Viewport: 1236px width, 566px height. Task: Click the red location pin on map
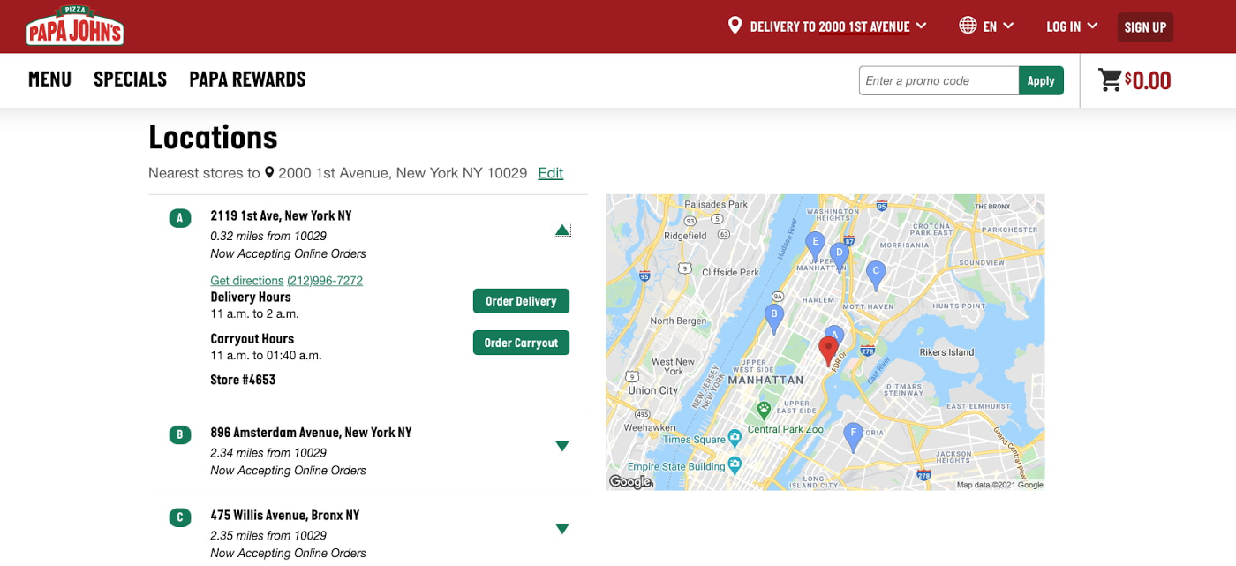click(x=828, y=350)
